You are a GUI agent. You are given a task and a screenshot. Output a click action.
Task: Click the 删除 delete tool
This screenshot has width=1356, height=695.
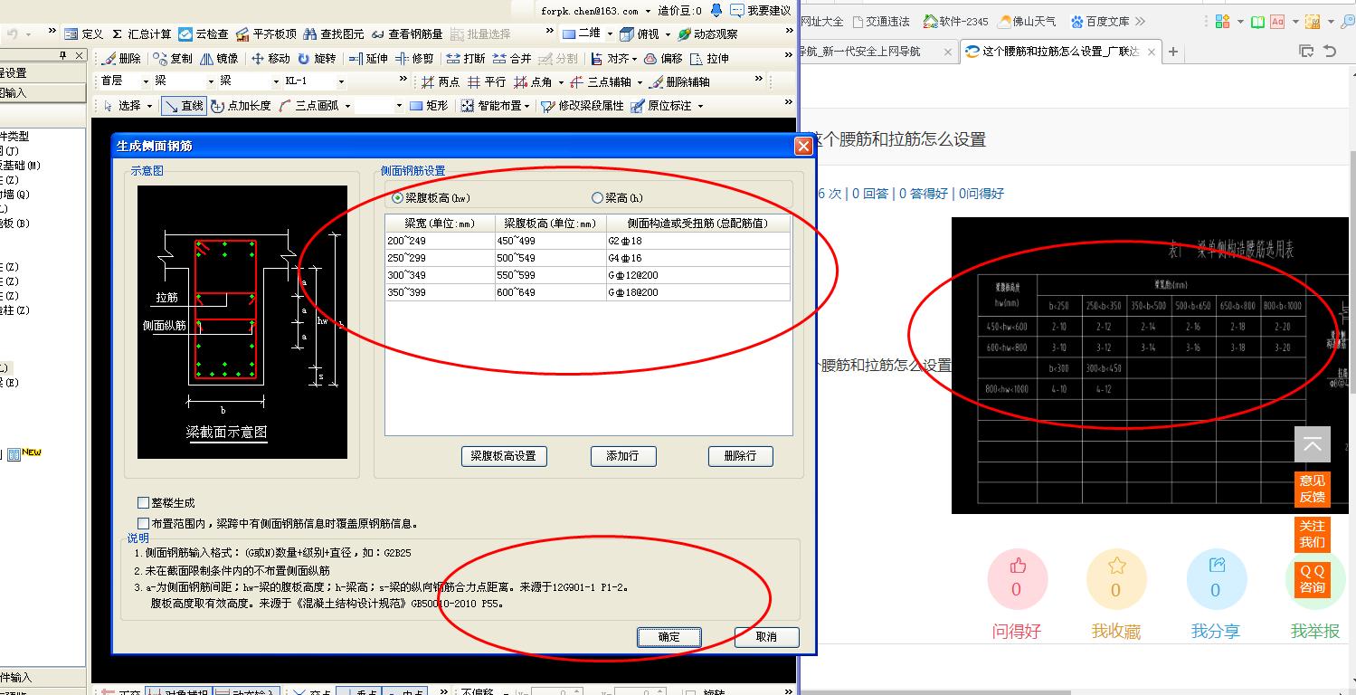click(x=122, y=59)
